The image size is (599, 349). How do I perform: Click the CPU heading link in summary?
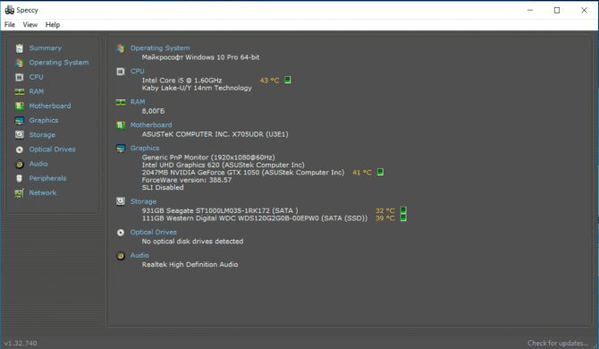click(137, 72)
